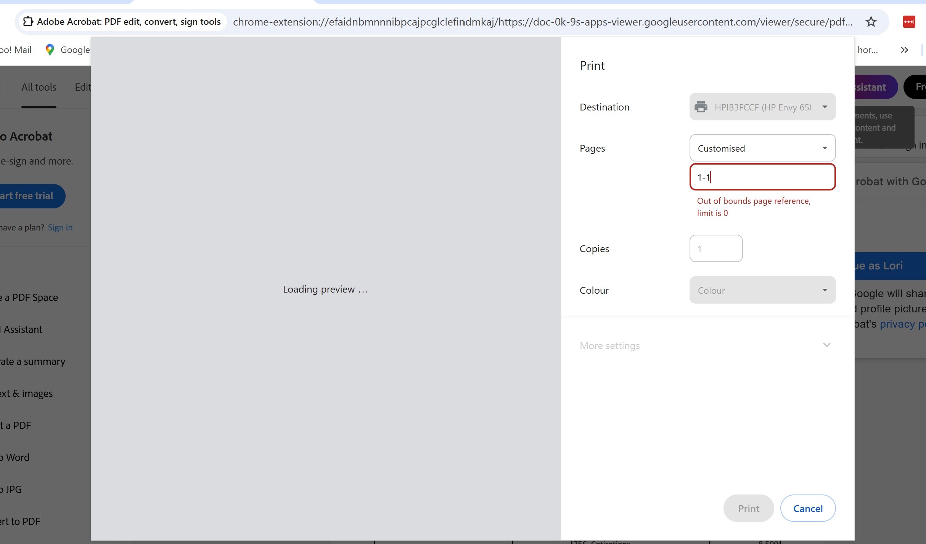This screenshot has width=926, height=544.
Task: Open the Yahoo! Mail bookmark
Action: coord(15,50)
